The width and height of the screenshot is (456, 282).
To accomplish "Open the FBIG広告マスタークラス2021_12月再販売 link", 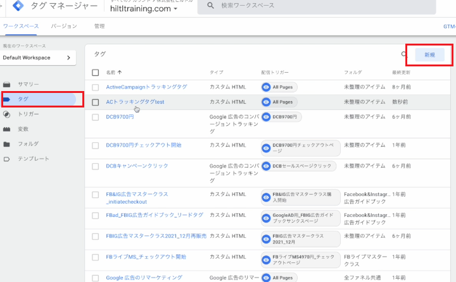I will (156, 236).
